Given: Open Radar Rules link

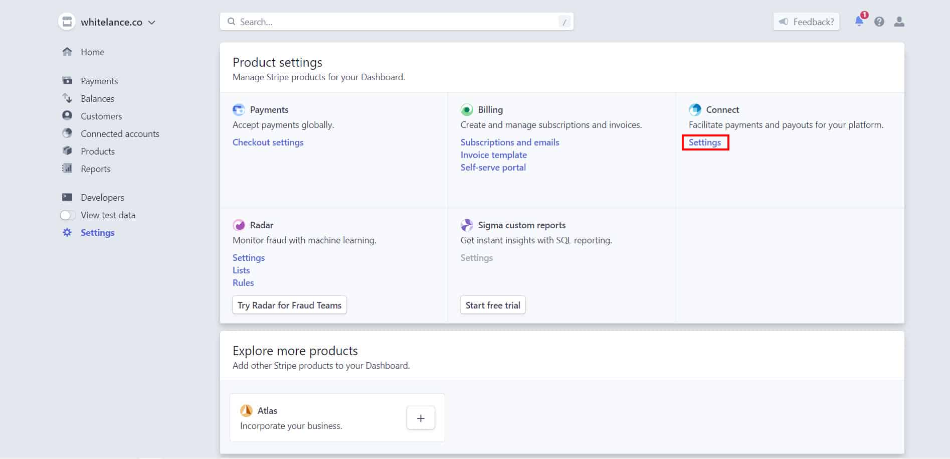Looking at the screenshot, I should coord(243,282).
